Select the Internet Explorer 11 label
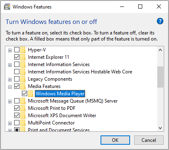Viewport: 169px width, 150px height. coord(49,57)
